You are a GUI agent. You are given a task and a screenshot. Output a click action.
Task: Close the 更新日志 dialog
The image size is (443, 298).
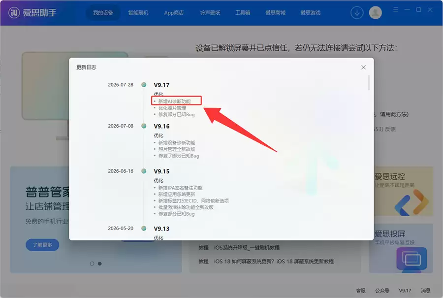coord(363,67)
